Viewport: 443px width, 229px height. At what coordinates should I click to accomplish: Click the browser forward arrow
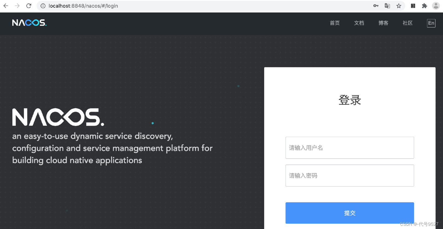17,6
